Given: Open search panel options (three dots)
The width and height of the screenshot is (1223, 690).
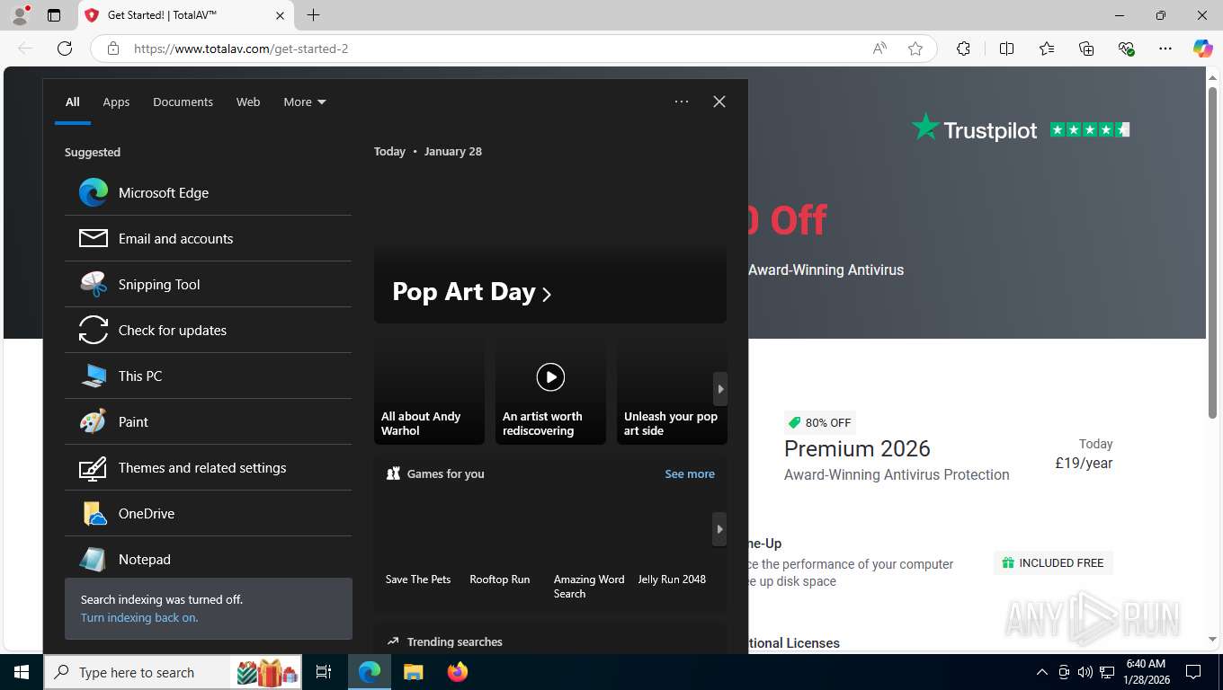Looking at the screenshot, I should [x=682, y=102].
